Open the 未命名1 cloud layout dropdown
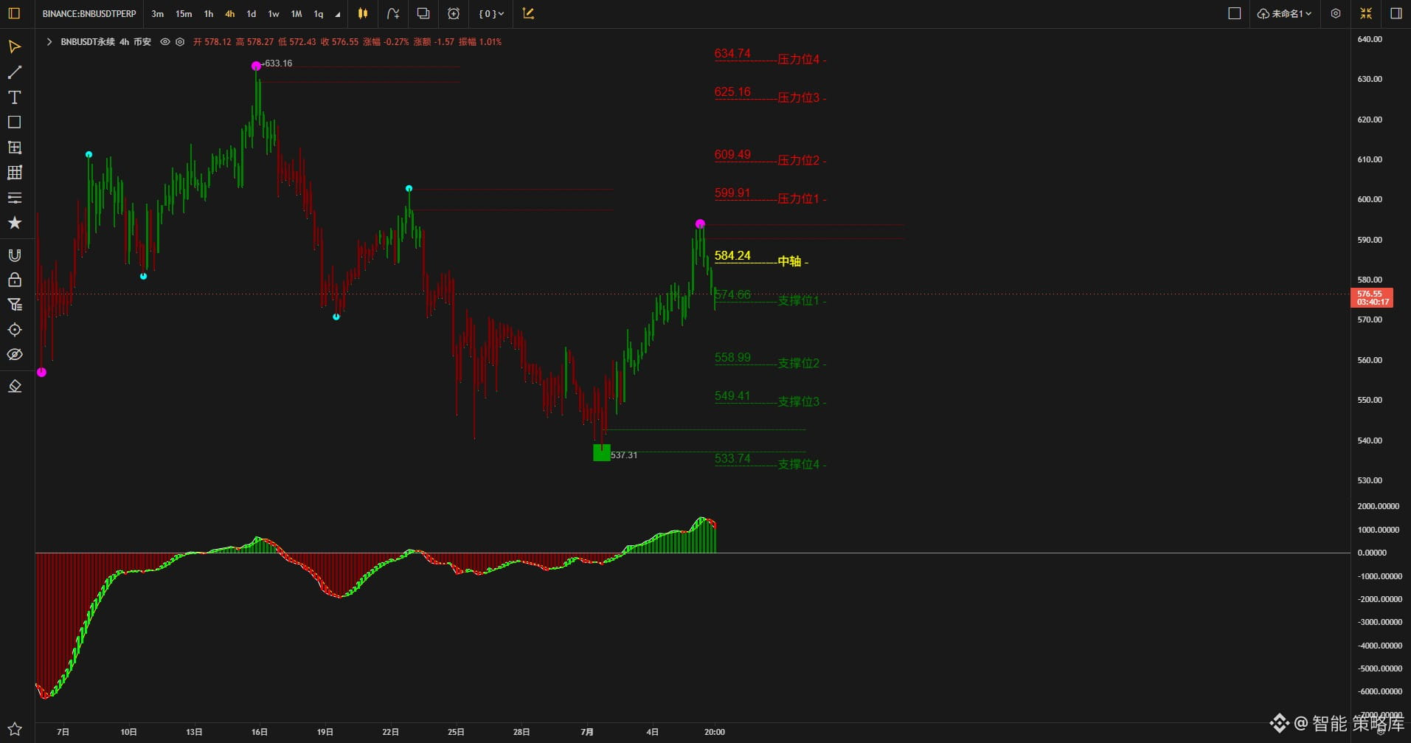This screenshot has width=1411, height=743. coord(1284,13)
